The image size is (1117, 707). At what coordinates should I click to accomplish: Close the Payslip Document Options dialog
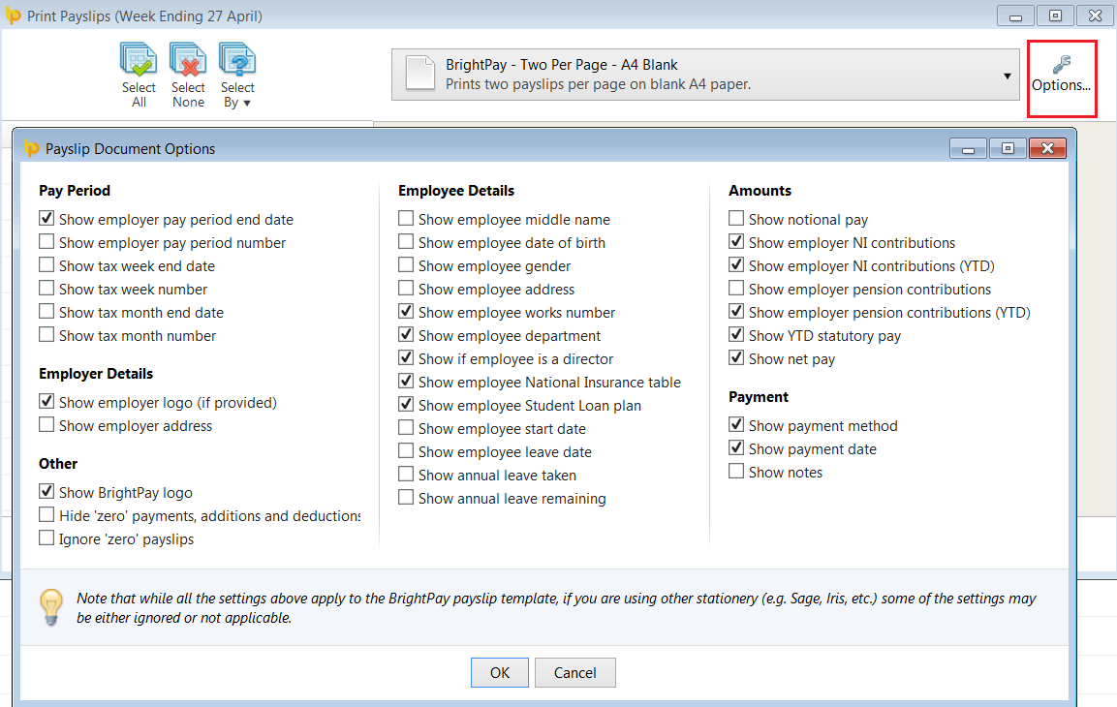(1047, 148)
